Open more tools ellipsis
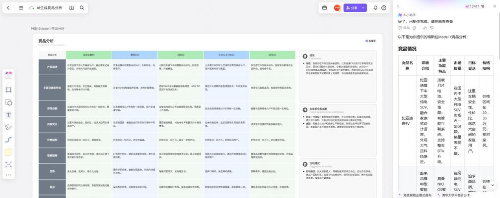500x198 pixels. coord(8,174)
